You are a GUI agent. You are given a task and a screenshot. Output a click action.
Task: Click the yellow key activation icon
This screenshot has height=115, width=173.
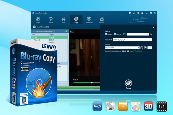tap(134, 13)
